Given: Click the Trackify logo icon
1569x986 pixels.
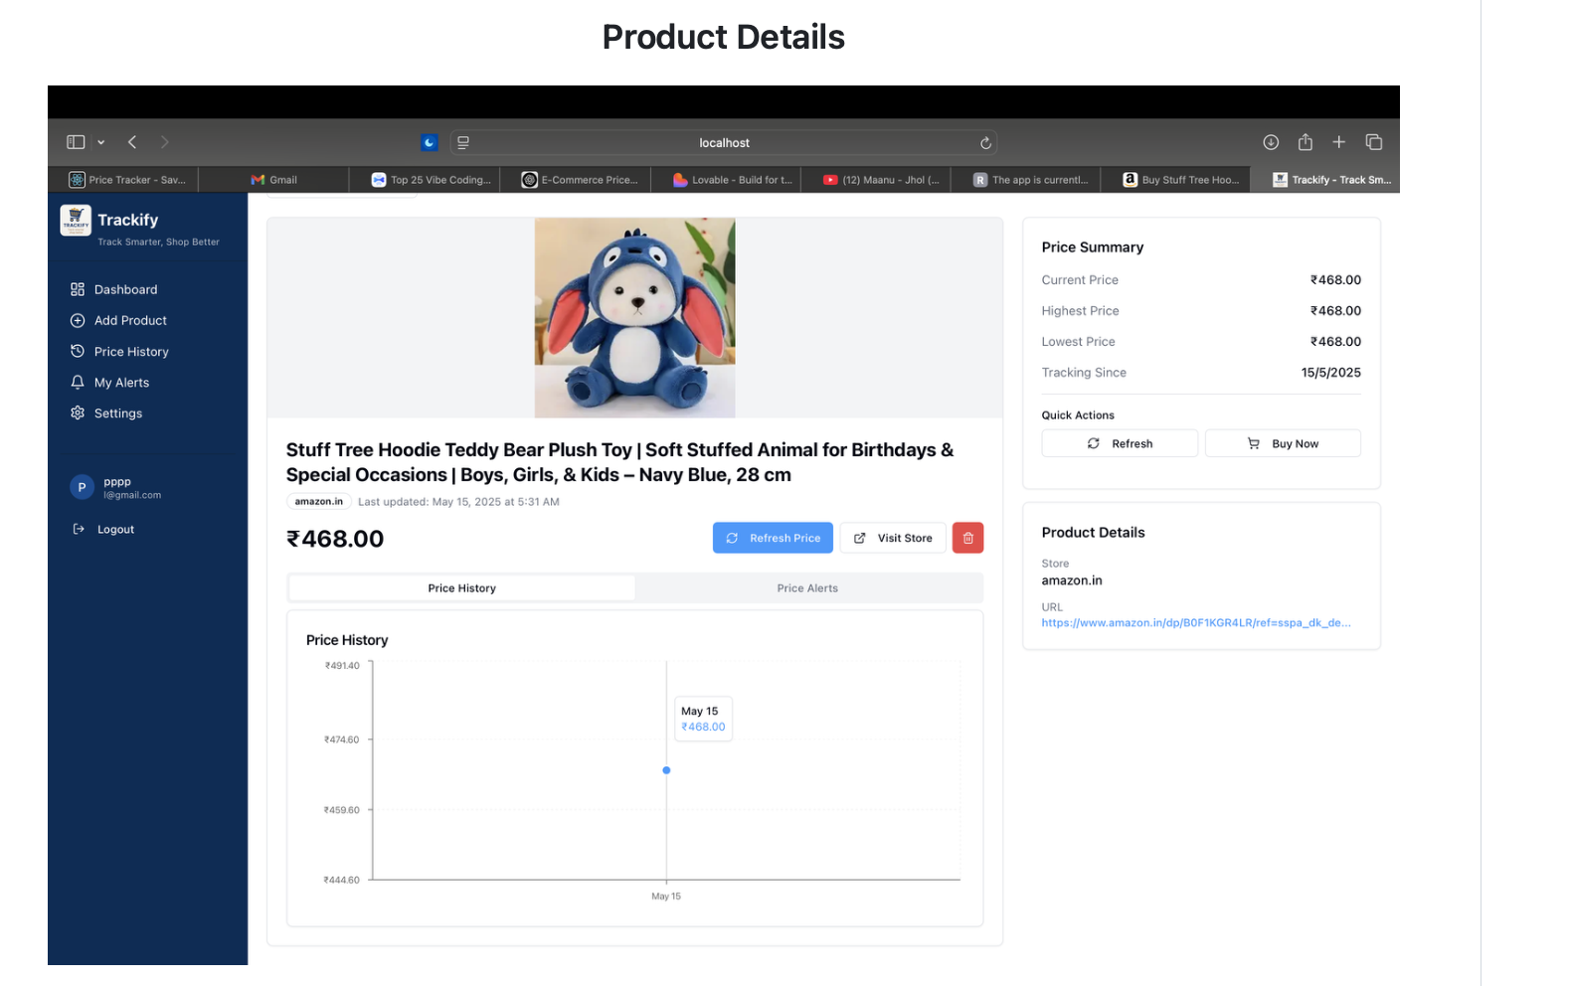Looking at the screenshot, I should (x=76, y=221).
